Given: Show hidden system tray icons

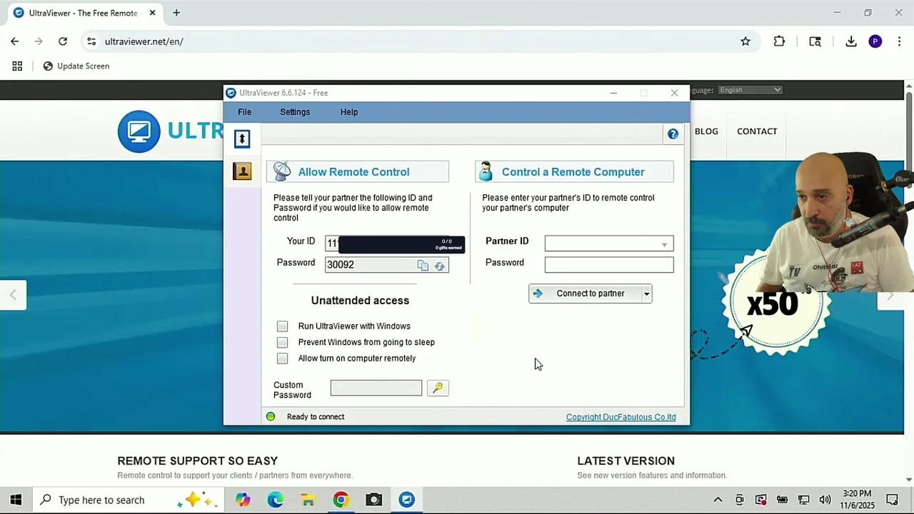Looking at the screenshot, I should [x=718, y=500].
